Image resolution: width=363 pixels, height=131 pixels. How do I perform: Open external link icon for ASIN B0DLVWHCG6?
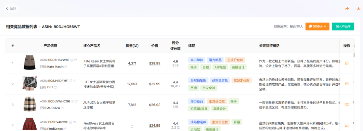(76, 101)
